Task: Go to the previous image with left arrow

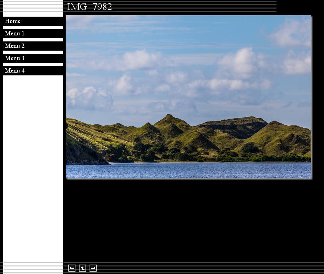Action: [x=72, y=268]
